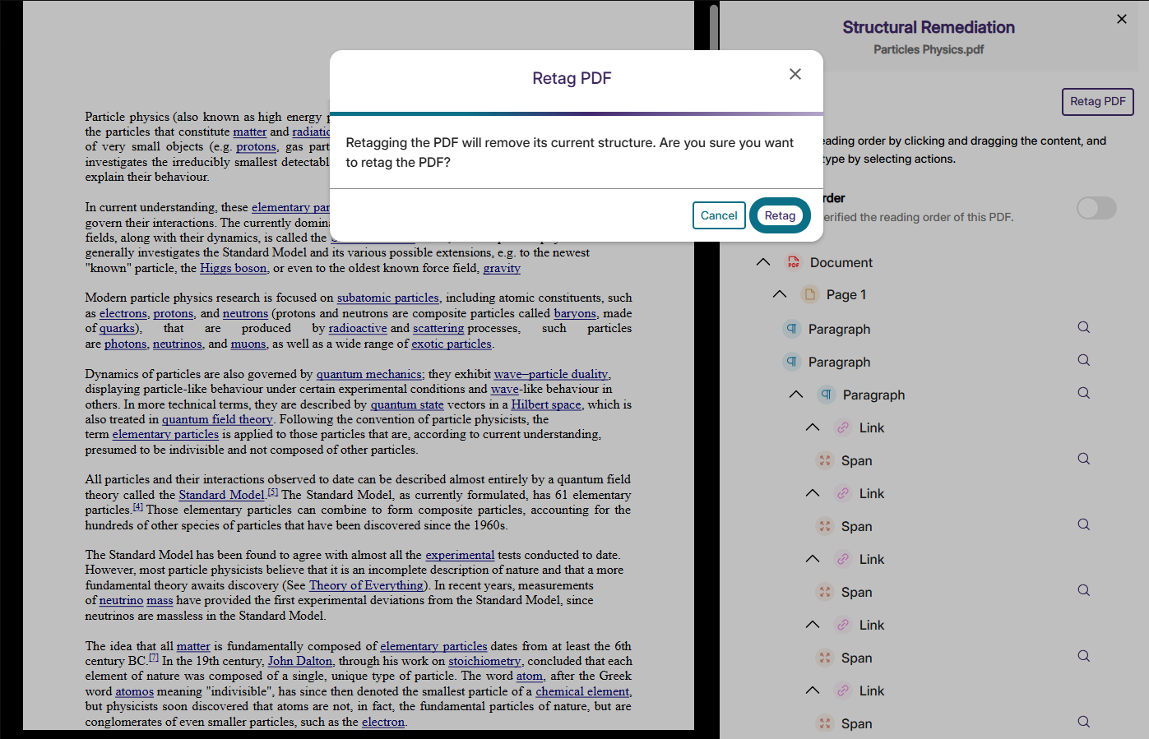Select the Document PDF icon
The width and height of the screenshot is (1149, 739).
point(793,262)
